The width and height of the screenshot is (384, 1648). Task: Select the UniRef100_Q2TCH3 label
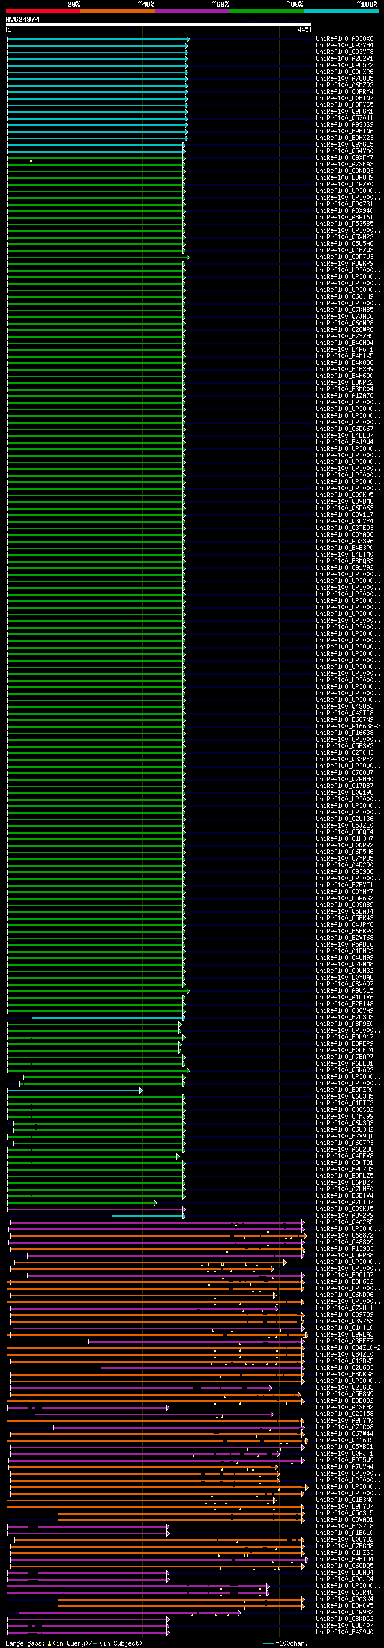pos(344,753)
